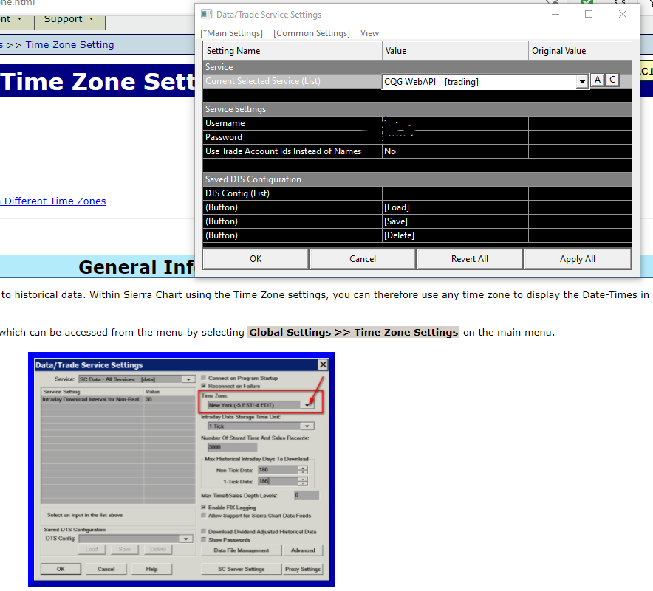Expand the Current Selected Service dropdown arrow

click(x=582, y=81)
